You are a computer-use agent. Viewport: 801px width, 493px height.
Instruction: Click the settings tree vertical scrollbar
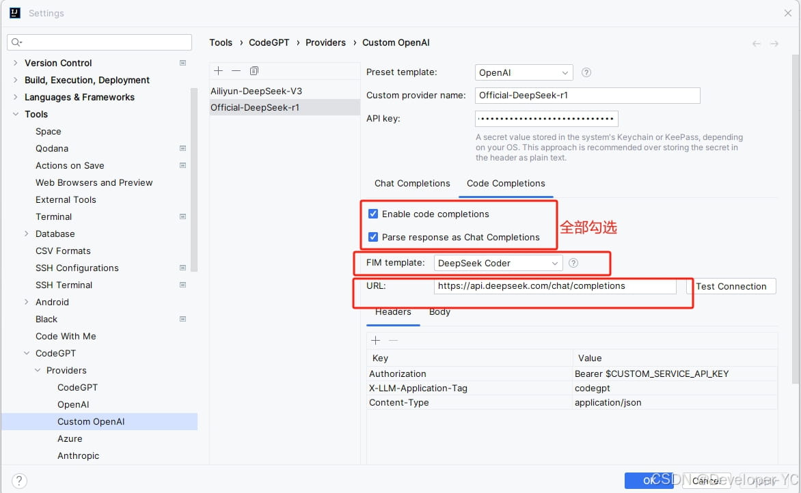pos(194,180)
